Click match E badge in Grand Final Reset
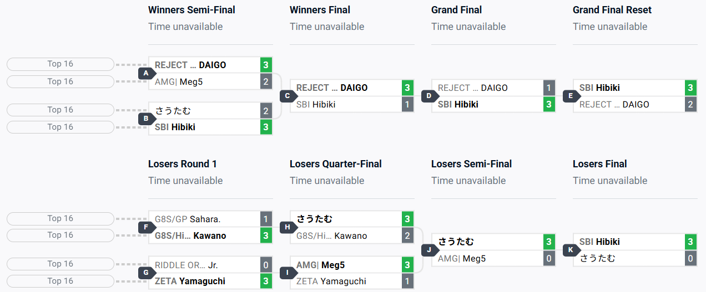Viewport: 706px width, 292px height. click(571, 96)
